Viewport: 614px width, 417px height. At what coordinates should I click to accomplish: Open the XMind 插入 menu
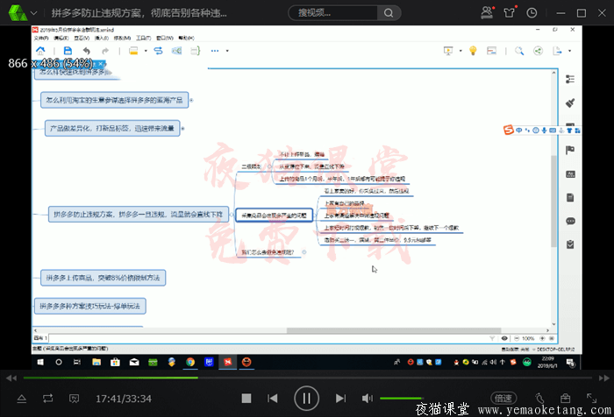(x=102, y=38)
